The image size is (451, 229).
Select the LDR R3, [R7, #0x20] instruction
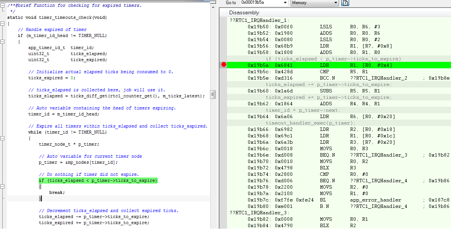tap(339, 142)
